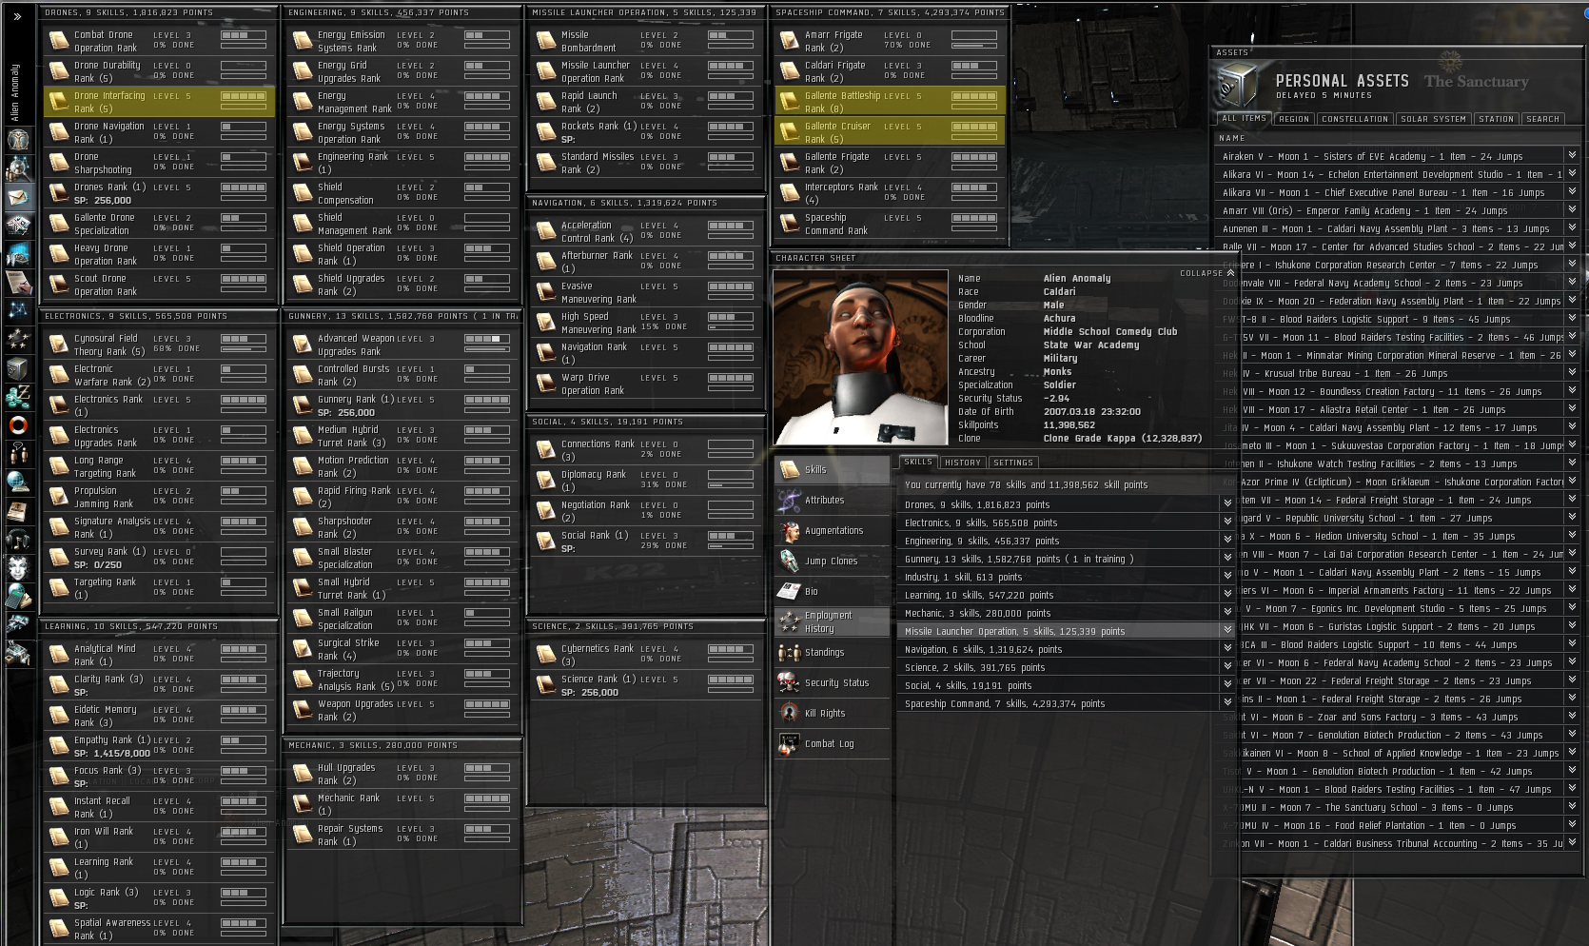The image size is (1589, 946).
Task: Open the corporation stars icon in sidebar
Action: point(18,339)
